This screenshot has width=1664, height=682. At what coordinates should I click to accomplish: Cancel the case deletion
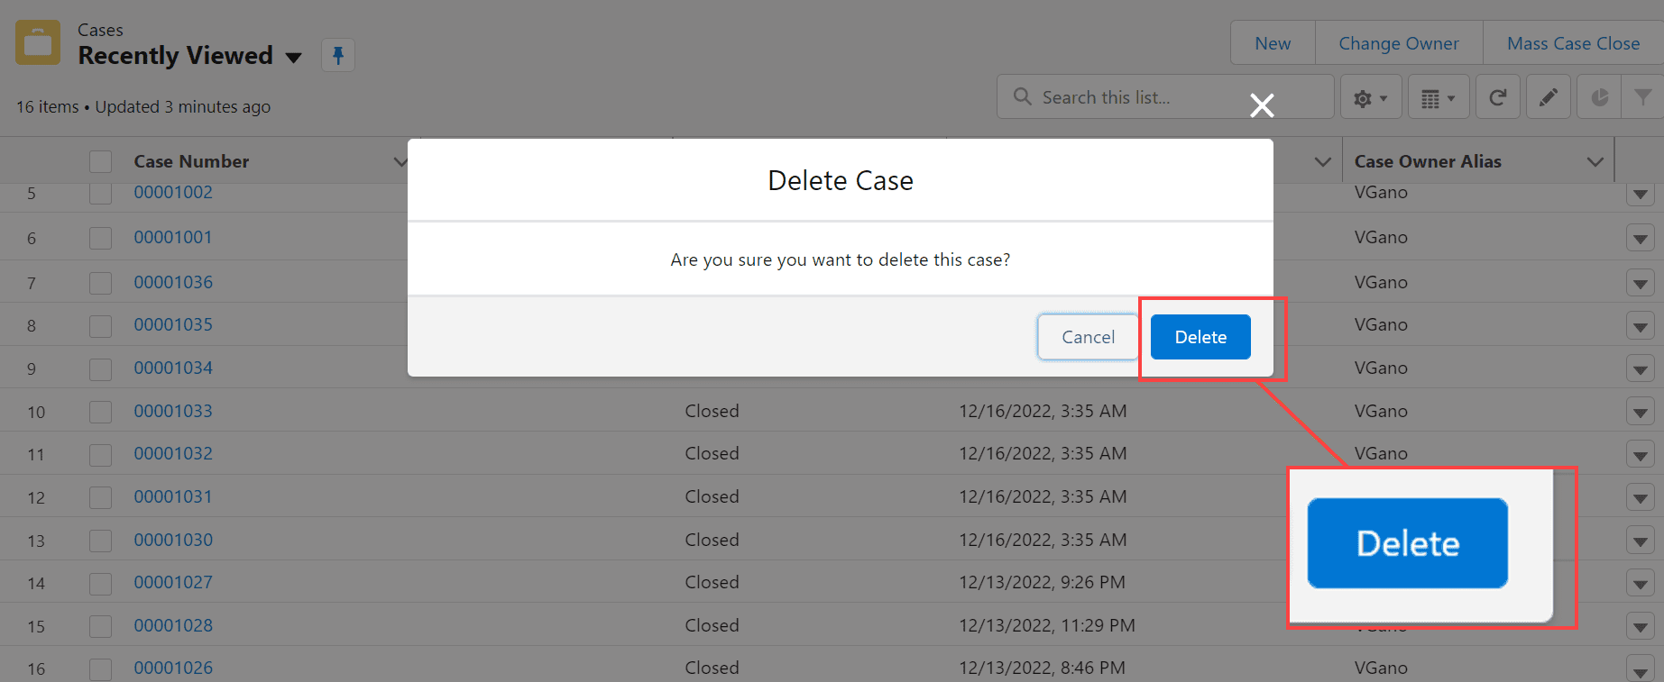coord(1088,337)
